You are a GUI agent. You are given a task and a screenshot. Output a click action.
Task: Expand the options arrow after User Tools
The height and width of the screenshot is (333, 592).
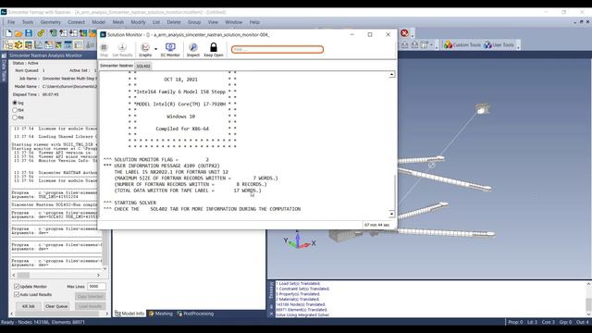(518, 46)
